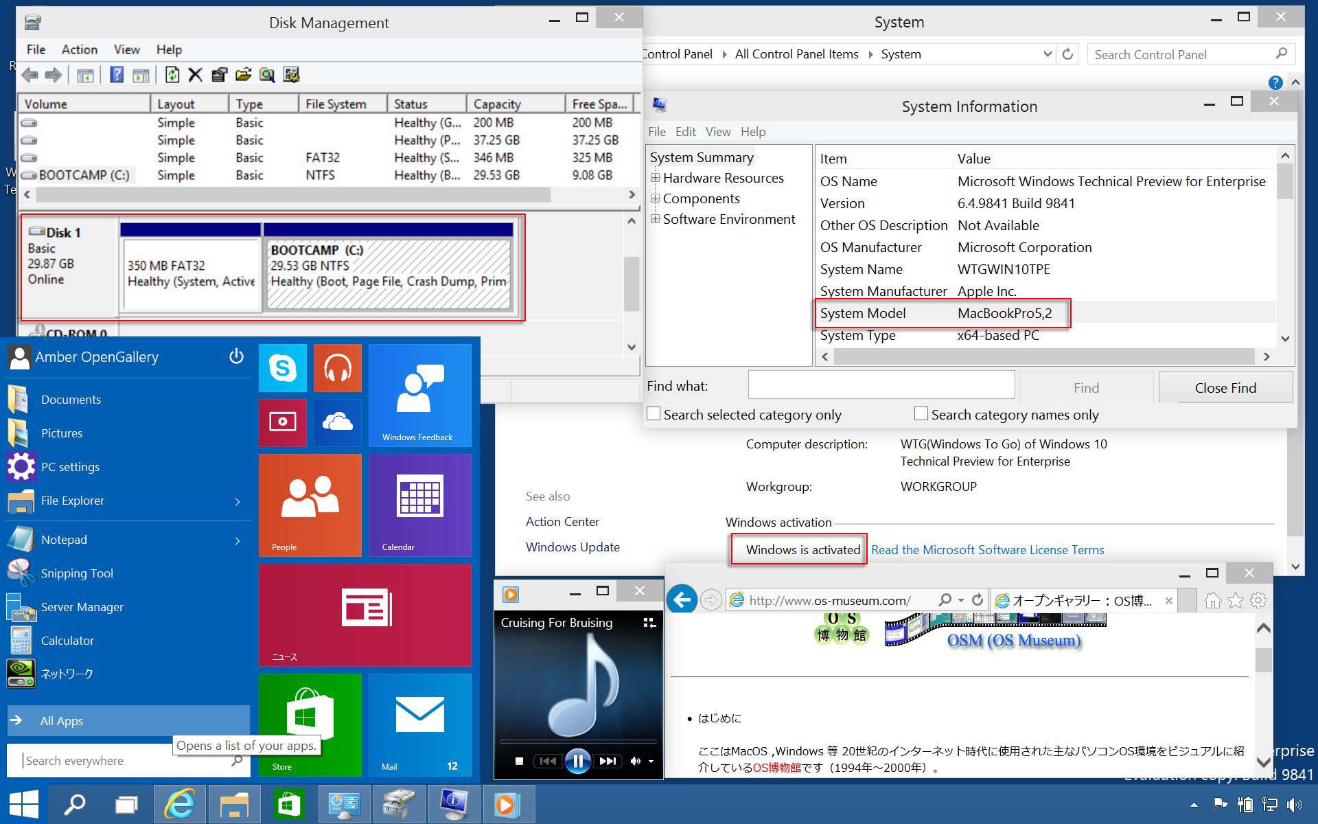Viewport: 1318px width, 824px height.
Task: Switch media player to library view icon
Action: 649,622
